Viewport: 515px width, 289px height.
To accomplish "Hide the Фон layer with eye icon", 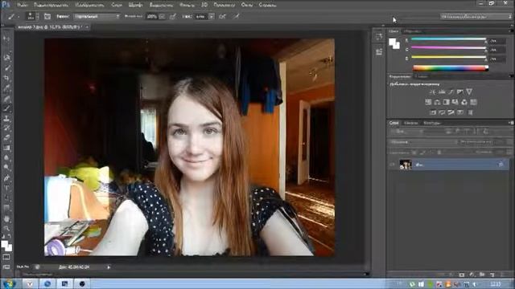I will pyautogui.click(x=393, y=165).
